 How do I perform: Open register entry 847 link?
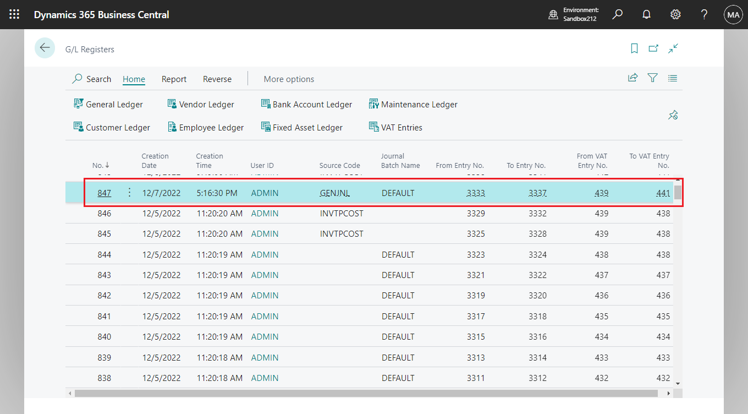pyautogui.click(x=104, y=193)
